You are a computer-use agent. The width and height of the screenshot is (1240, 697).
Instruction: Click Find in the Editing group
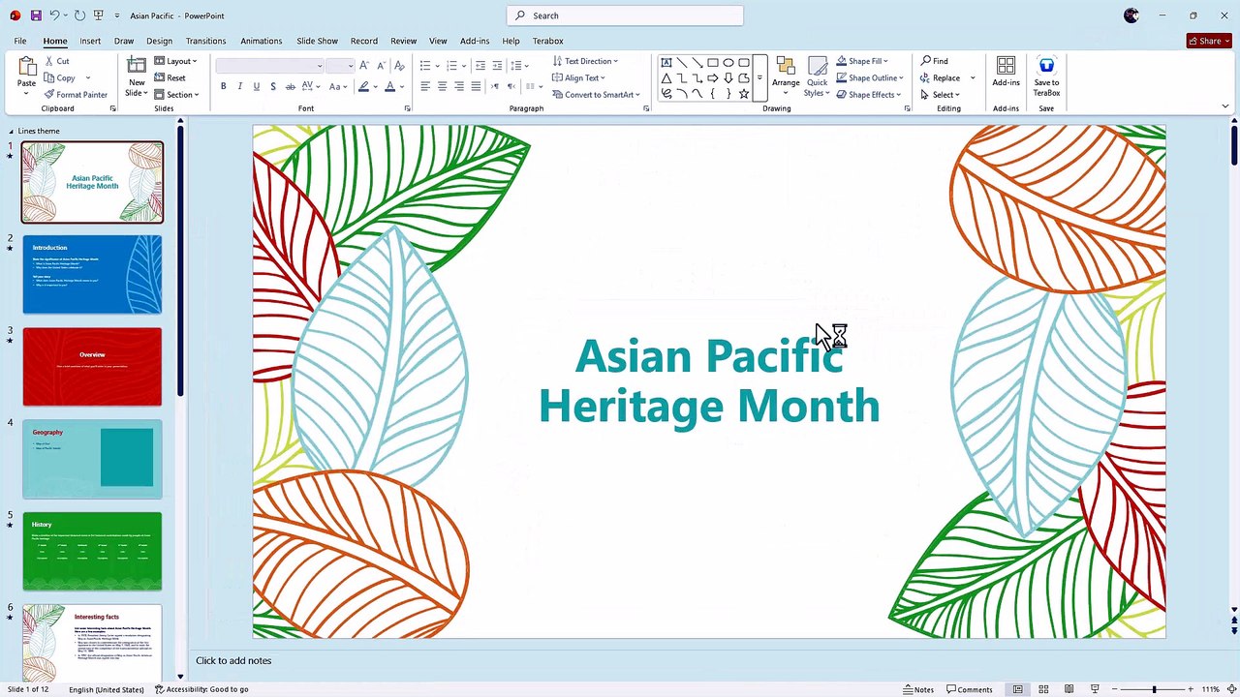tap(935, 61)
